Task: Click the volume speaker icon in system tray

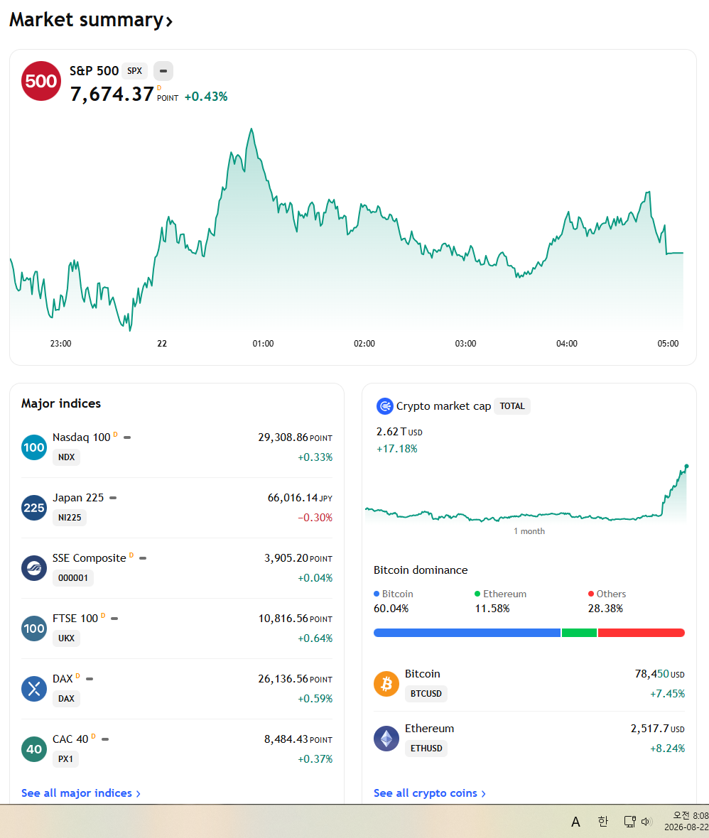Action: [x=646, y=822]
